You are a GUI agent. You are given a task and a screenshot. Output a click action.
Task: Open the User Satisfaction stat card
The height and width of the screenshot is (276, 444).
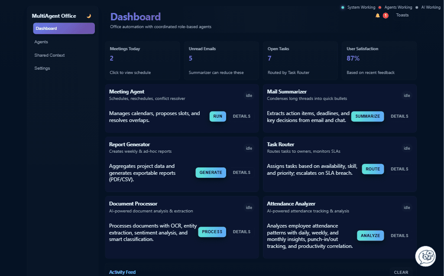pos(379,61)
